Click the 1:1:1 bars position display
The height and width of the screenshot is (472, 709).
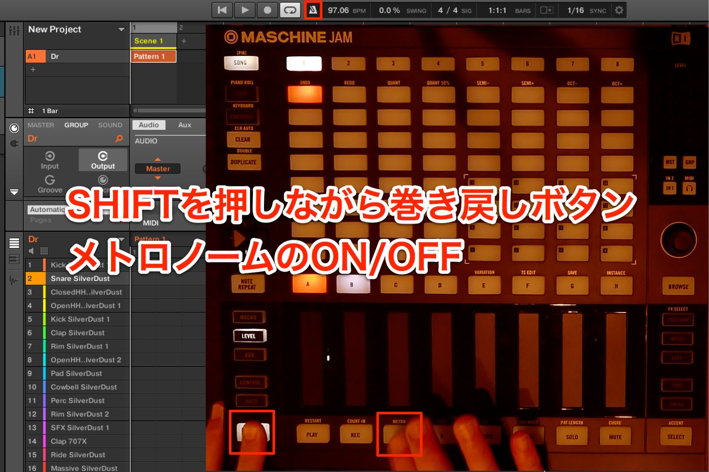coord(497,11)
